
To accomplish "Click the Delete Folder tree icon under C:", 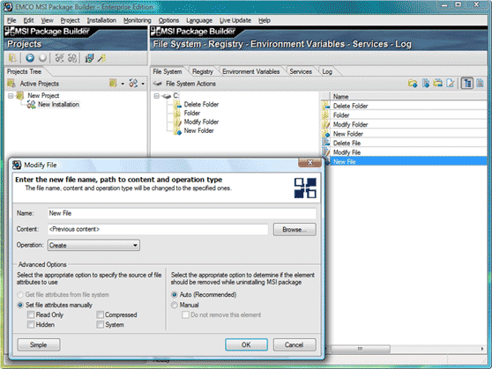I will point(177,105).
